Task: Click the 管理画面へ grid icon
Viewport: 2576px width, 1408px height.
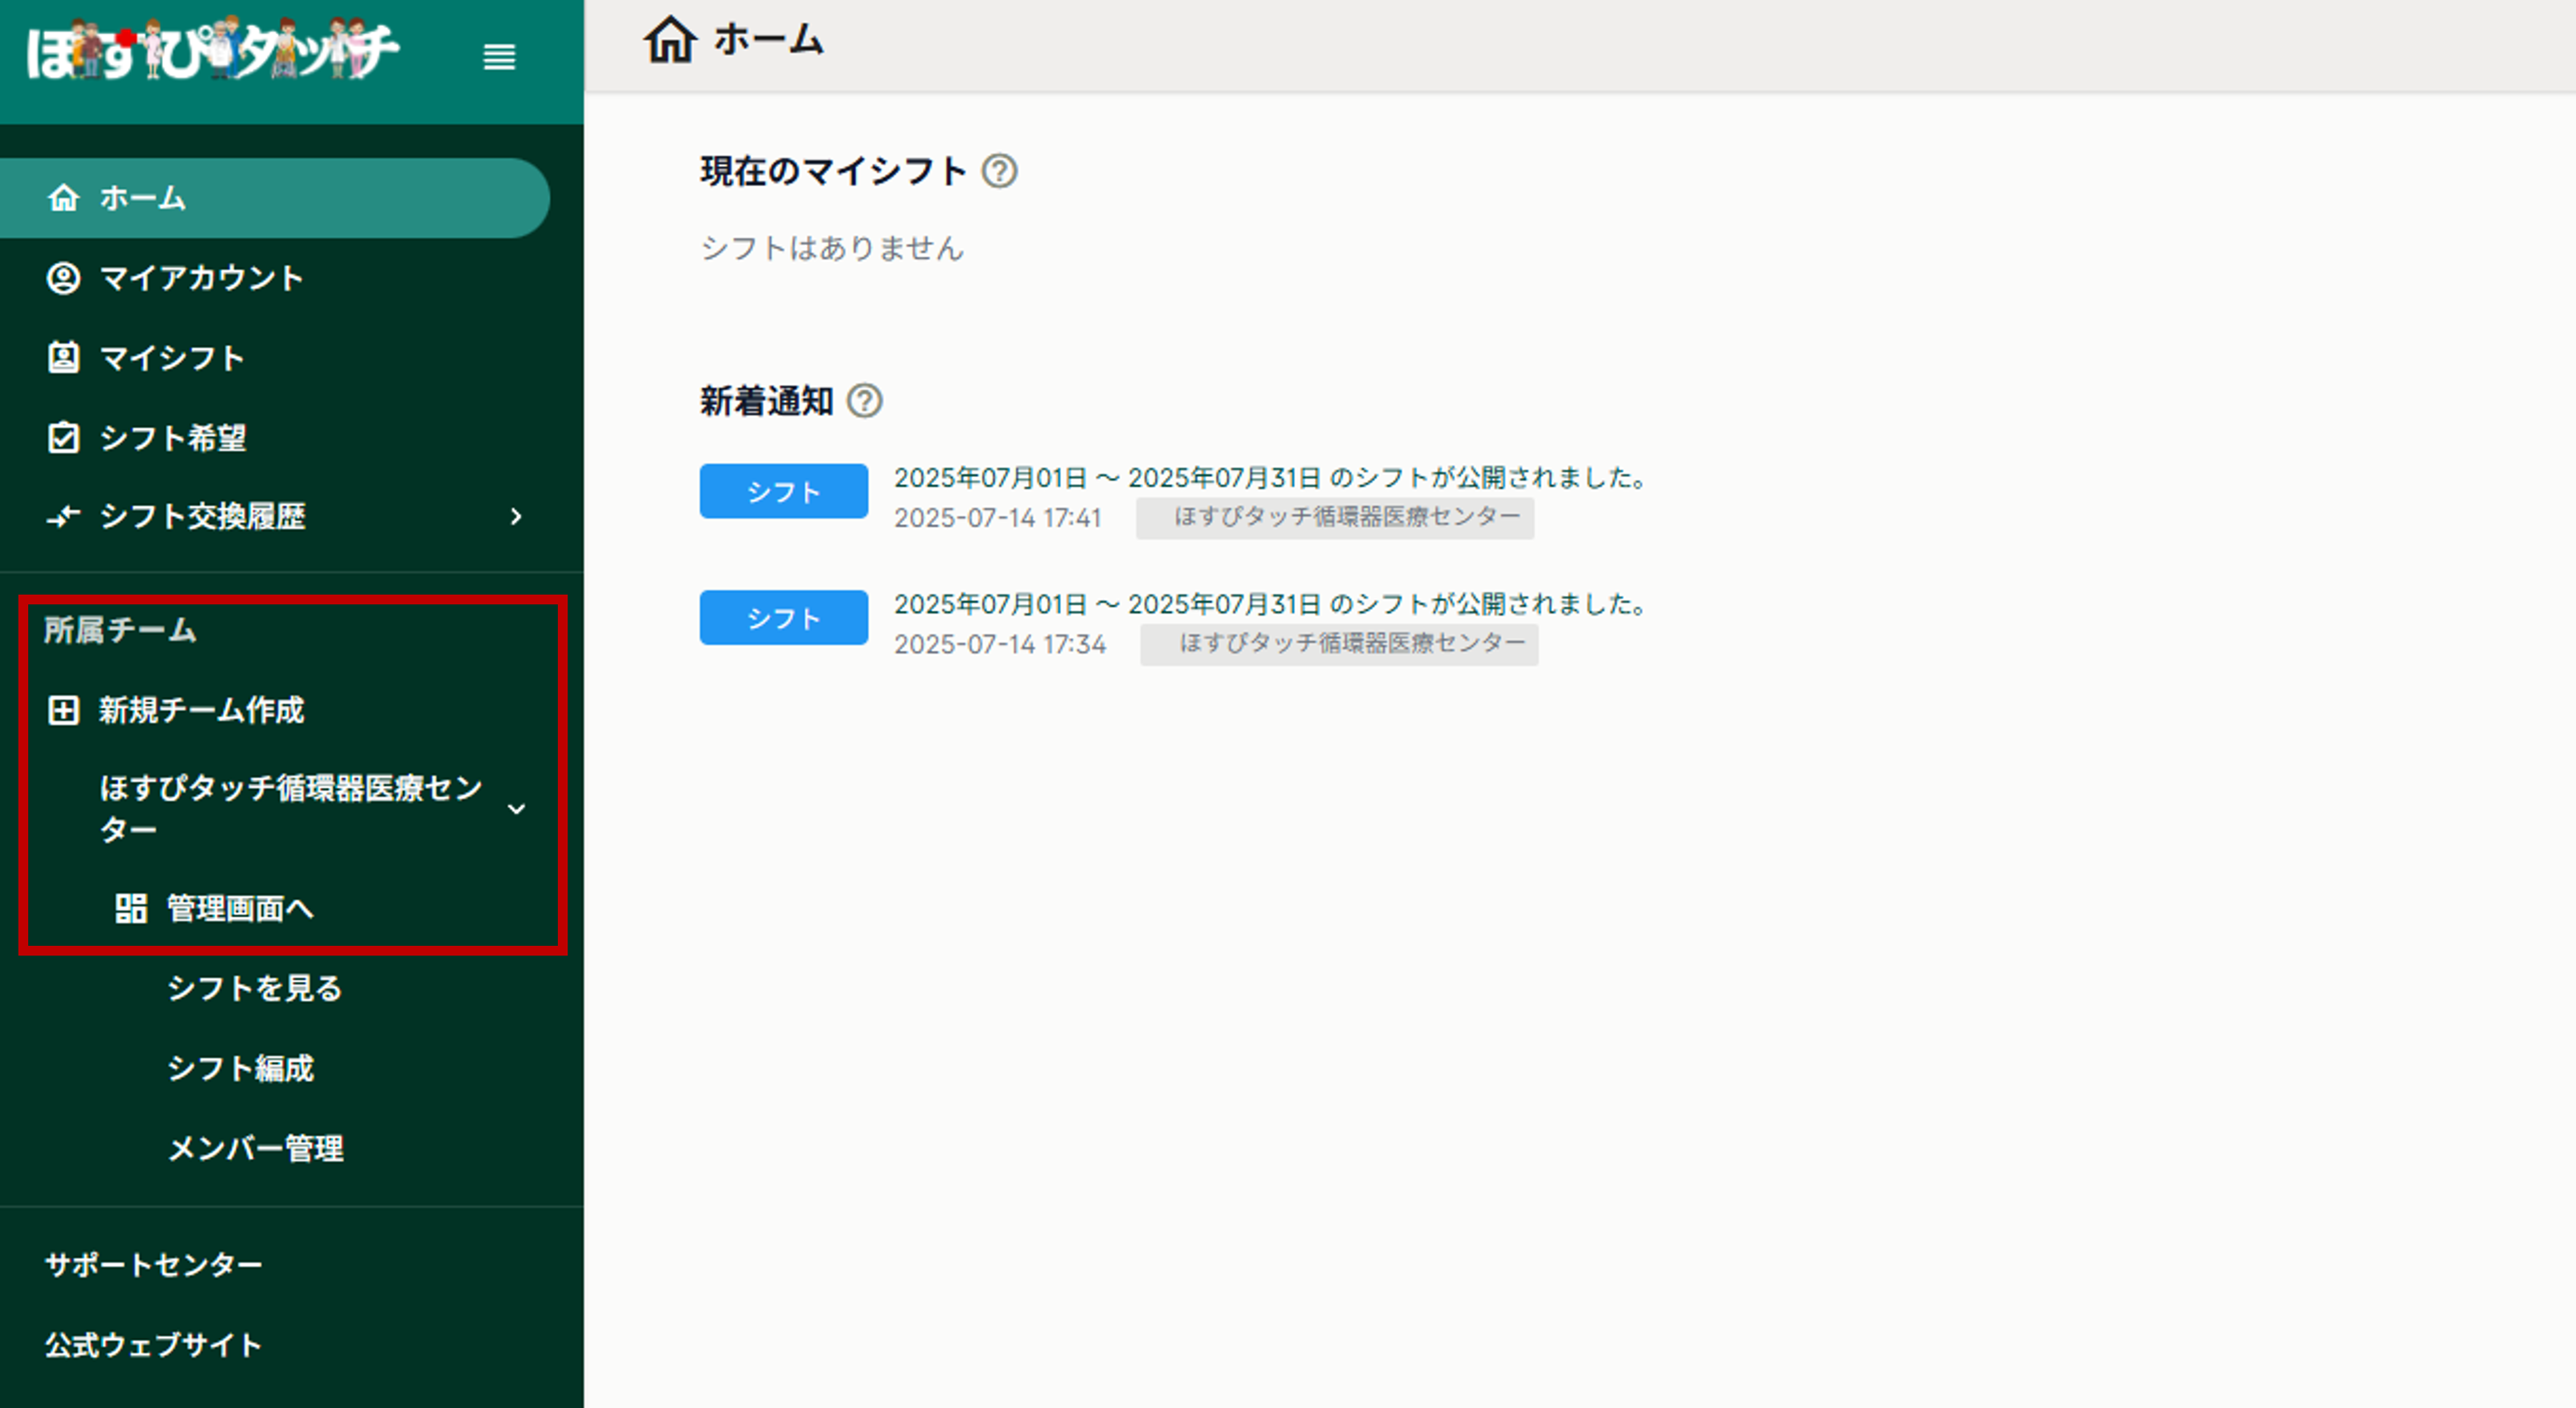Action: pos(130,909)
